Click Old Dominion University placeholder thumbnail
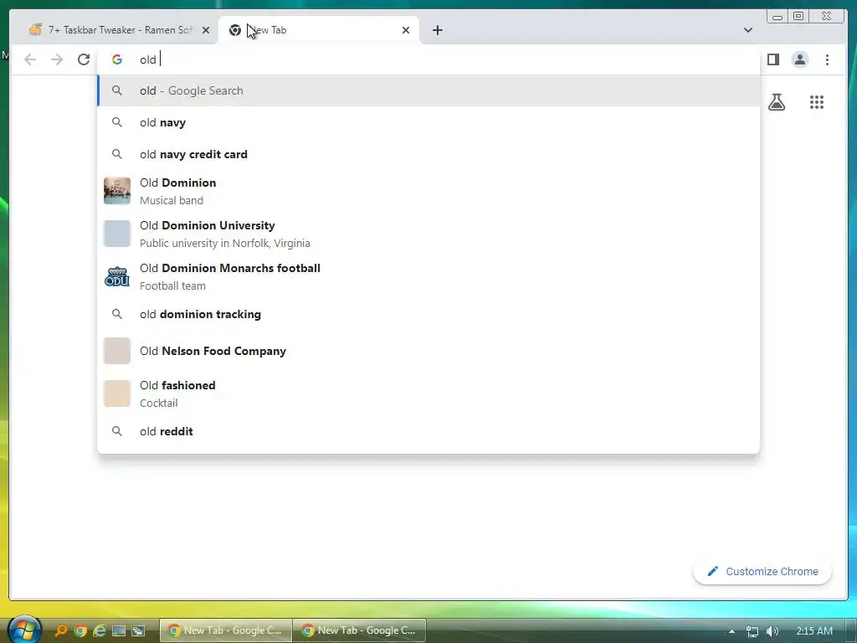The height and width of the screenshot is (643, 857). pyautogui.click(x=117, y=234)
